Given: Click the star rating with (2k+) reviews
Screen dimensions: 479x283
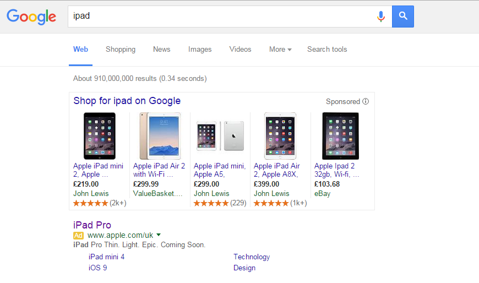Looking at the screenshot, I should point(100,203).
